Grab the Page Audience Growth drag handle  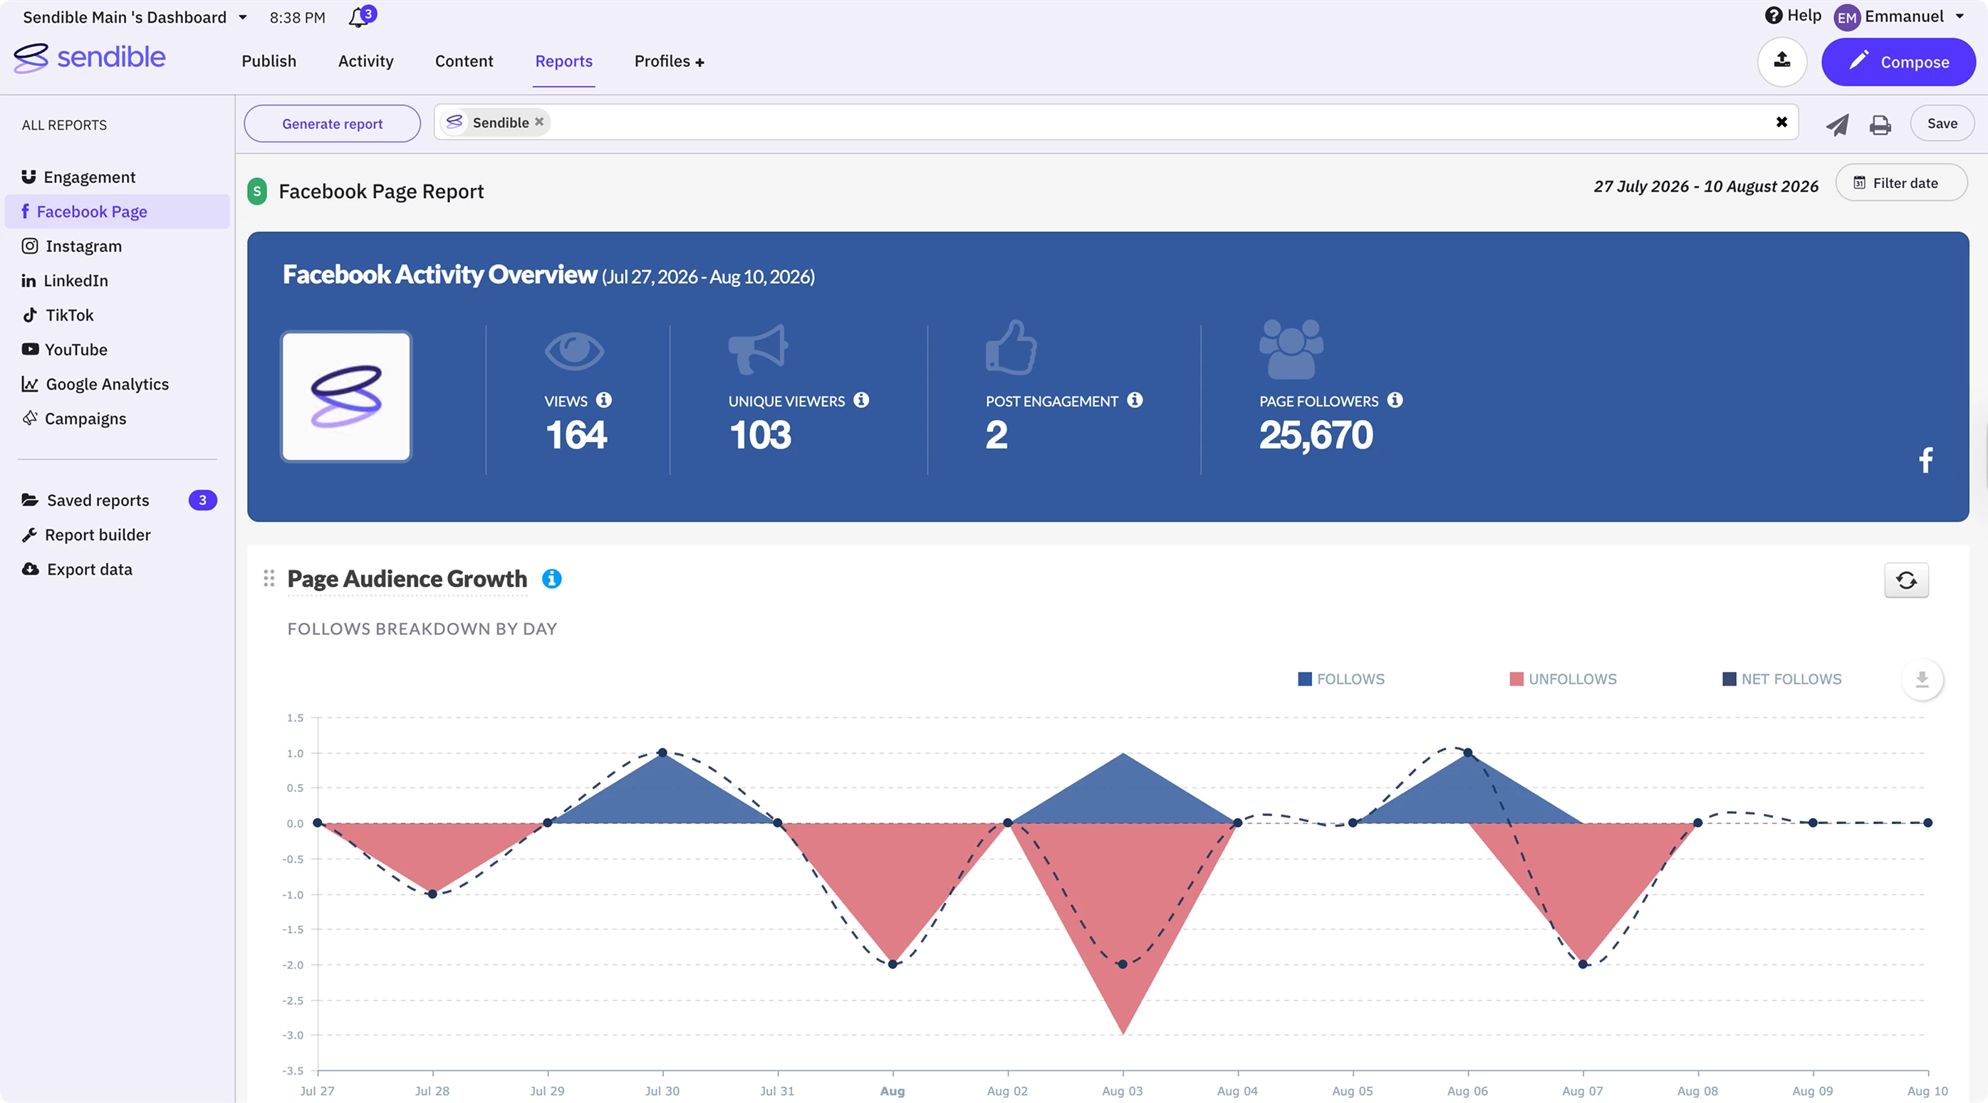pyautogui.click(x=269, y=577)
